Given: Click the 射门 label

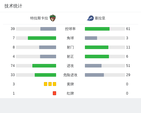Looking at the screenshot, I should coord(70,47).
